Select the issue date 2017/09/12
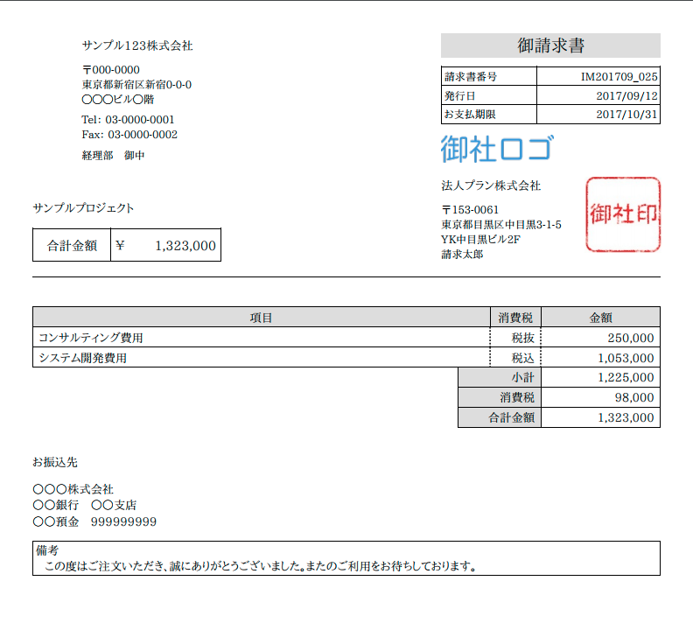Viewport: 693px width, 630px height. coord(626,95)
